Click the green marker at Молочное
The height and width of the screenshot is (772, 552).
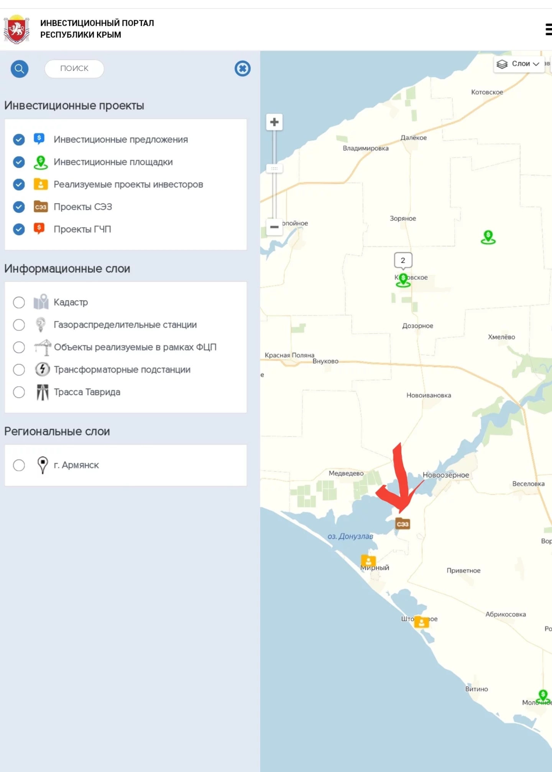tap(543, 696)
